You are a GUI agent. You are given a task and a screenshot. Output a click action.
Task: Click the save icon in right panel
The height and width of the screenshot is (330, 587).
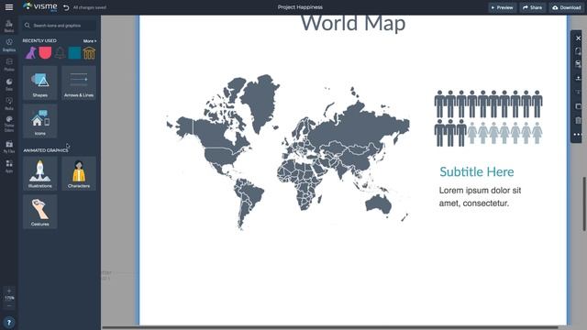coord(578,64)
